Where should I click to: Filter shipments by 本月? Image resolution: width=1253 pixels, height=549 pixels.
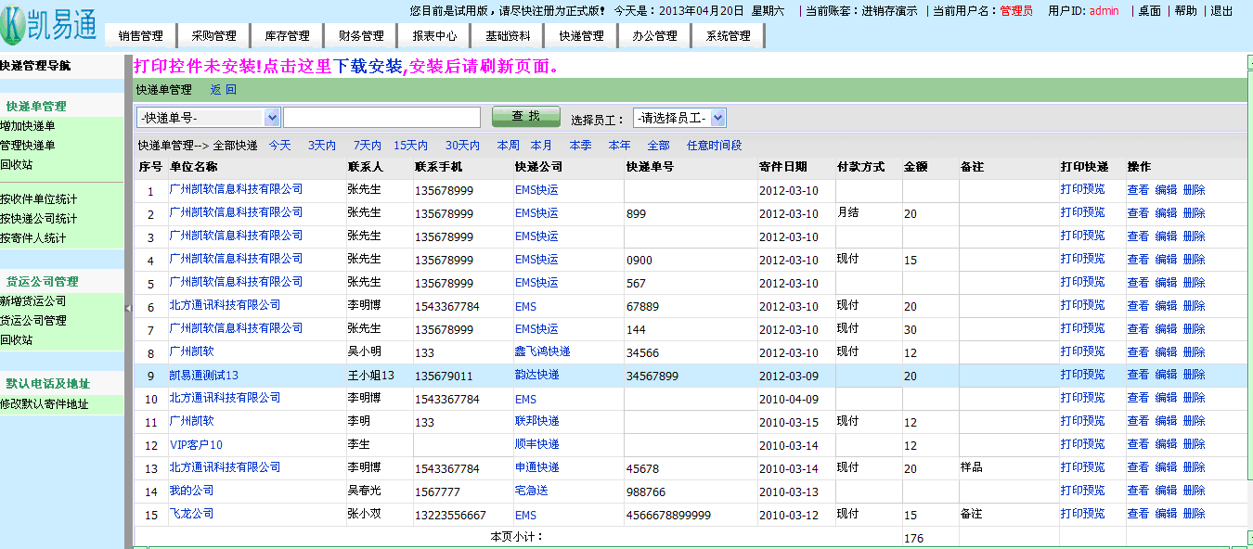point(541,146)
